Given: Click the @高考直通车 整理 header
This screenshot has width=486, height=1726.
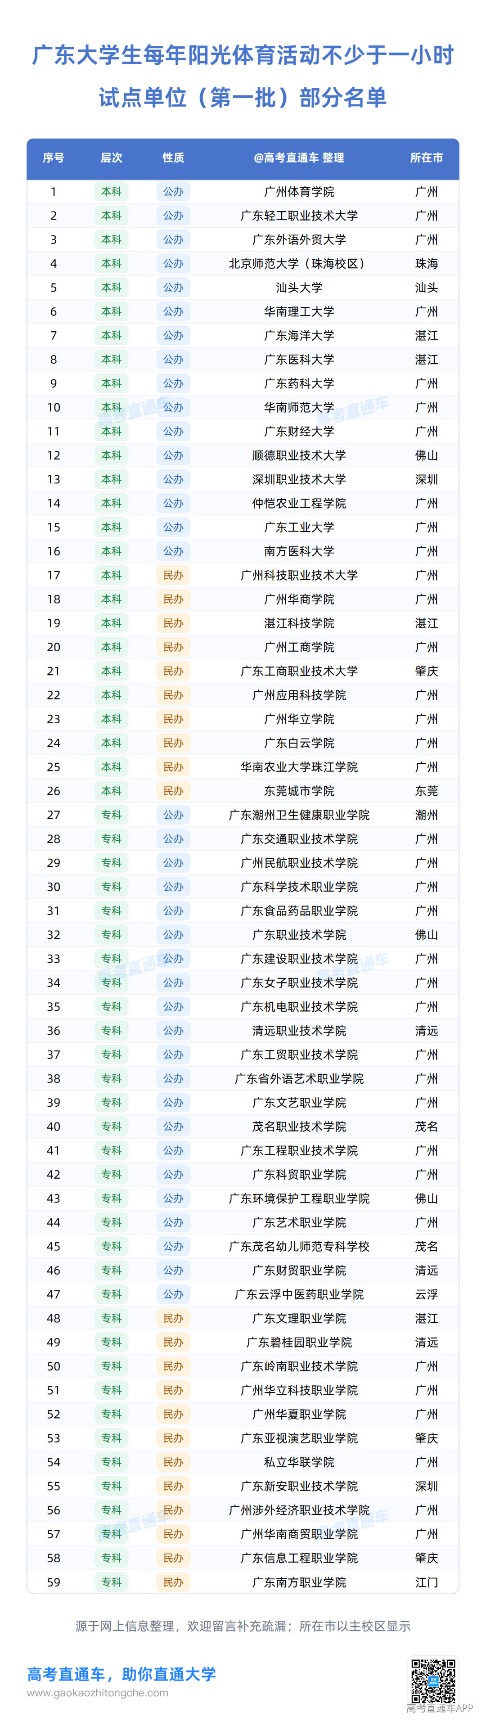Looking at the screenshot, I should click(x=299, y=158).
